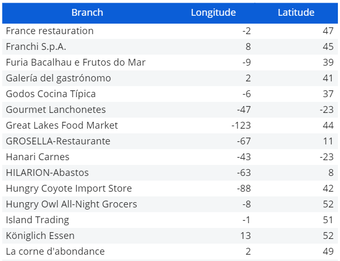Click La corne d'abondance cell
This screenshot has width=340, height=261.
pyautogui.click(x=55, y=252)
